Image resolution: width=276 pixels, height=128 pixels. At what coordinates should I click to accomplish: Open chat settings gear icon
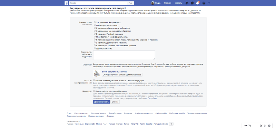269,126
